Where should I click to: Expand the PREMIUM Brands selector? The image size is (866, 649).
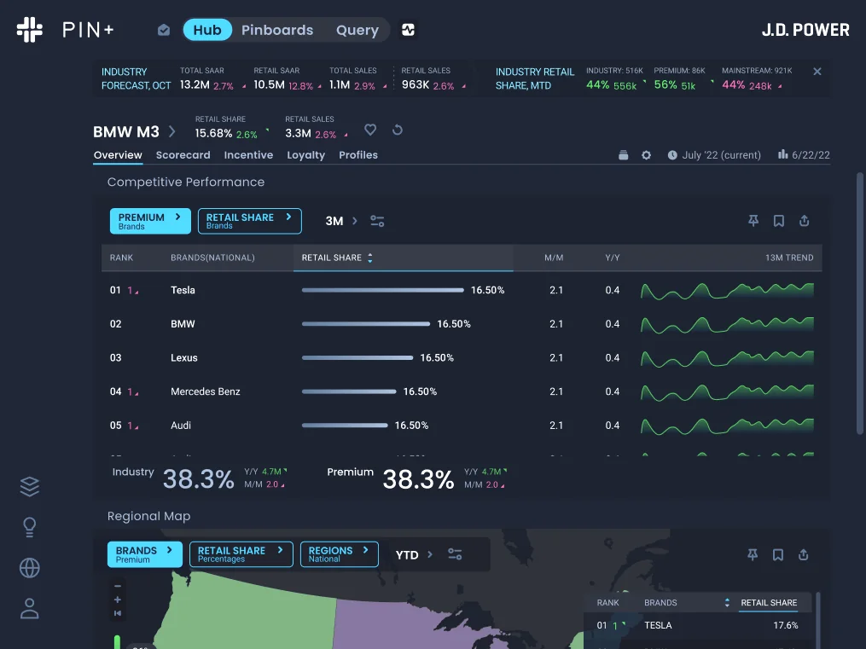click(150, 221)
